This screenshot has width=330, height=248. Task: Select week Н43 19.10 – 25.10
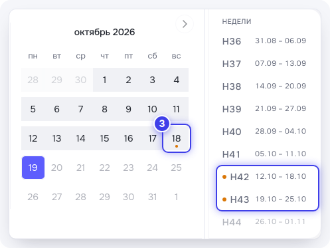[268, 199]
